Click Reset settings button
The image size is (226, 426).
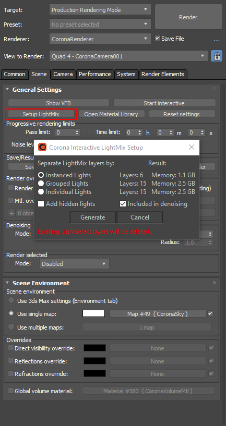click(x=182, y=114)
